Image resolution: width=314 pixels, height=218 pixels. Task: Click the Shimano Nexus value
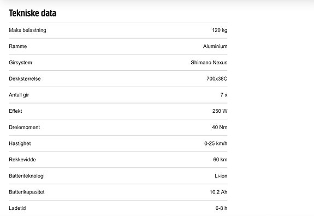click(209, 63)
